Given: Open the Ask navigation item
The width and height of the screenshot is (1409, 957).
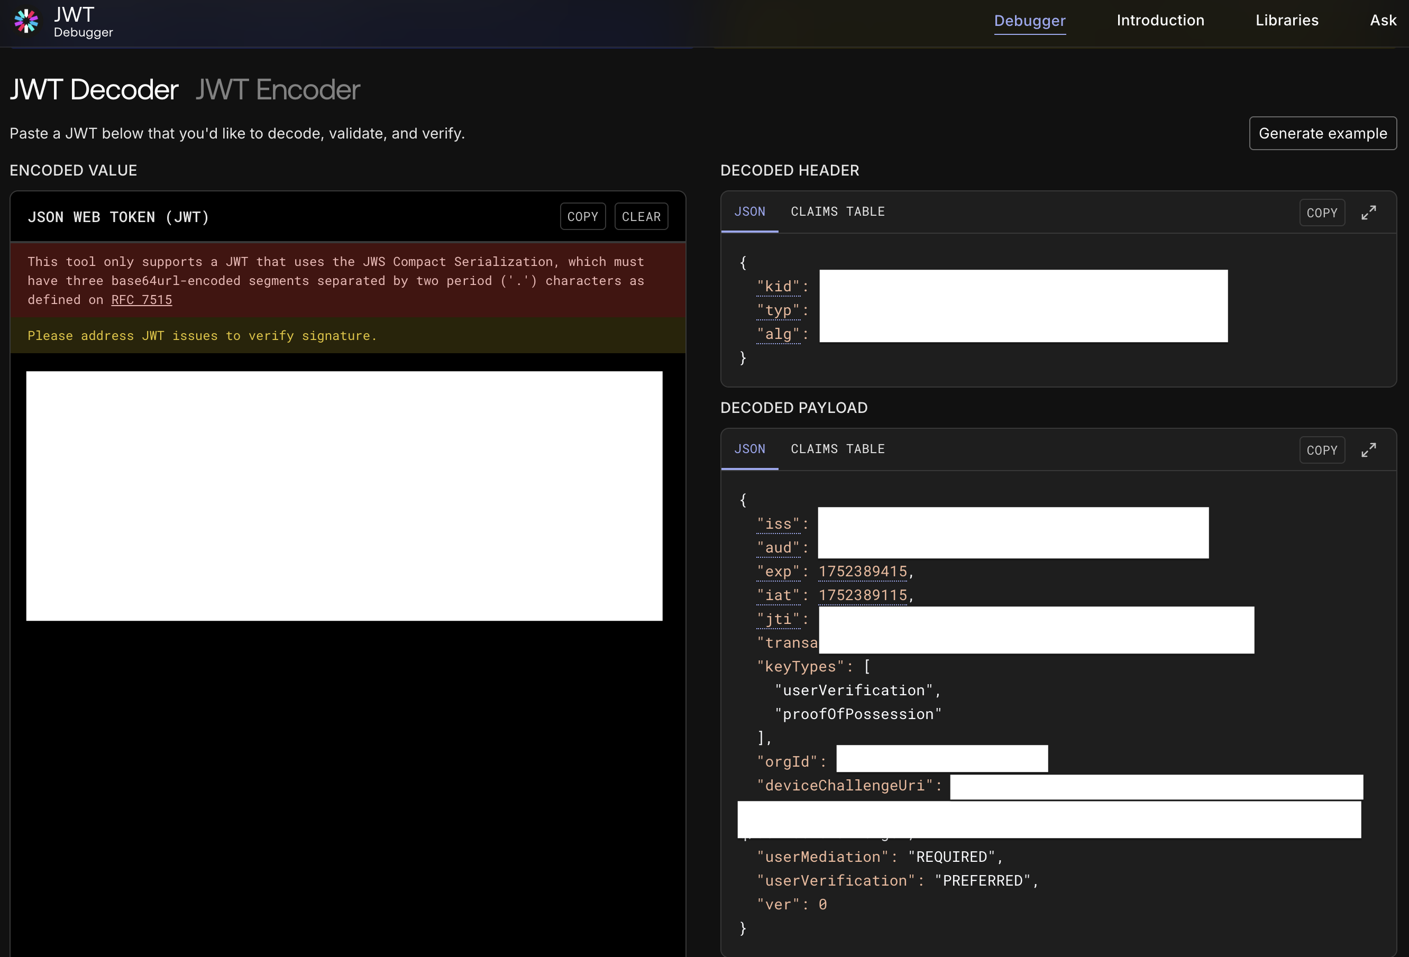Looking at the screenshot, I should [1383, 21].
